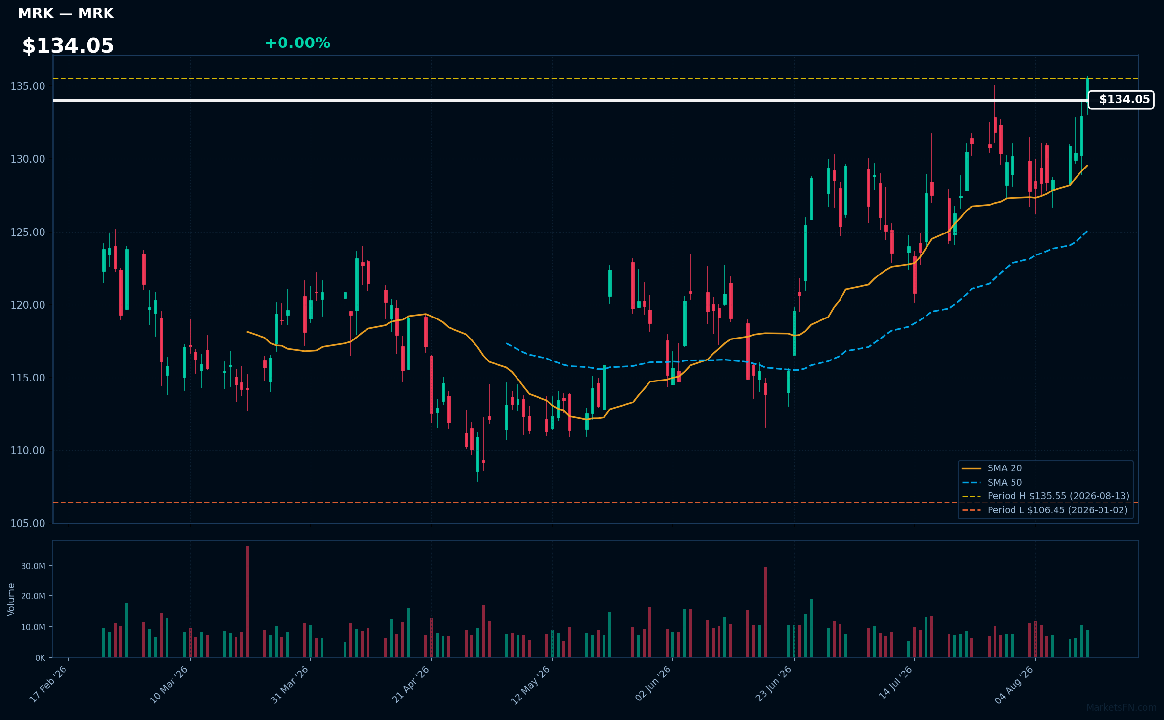Click the $134.05 current price tag
The width and height of the screenshot is (1164, 720).
(1121, 100)
